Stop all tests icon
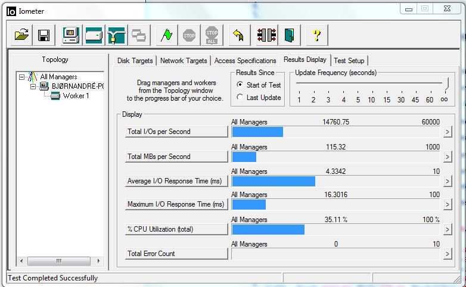This screenshot has height=287, width=466. pos(212,35)
